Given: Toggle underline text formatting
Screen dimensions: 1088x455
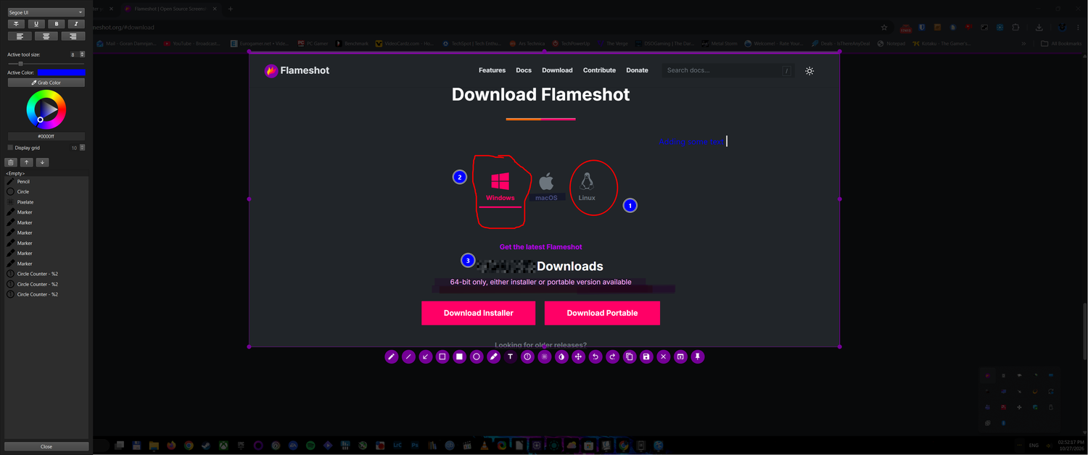Looking at the screenshot, I should [x=36, y=24].
